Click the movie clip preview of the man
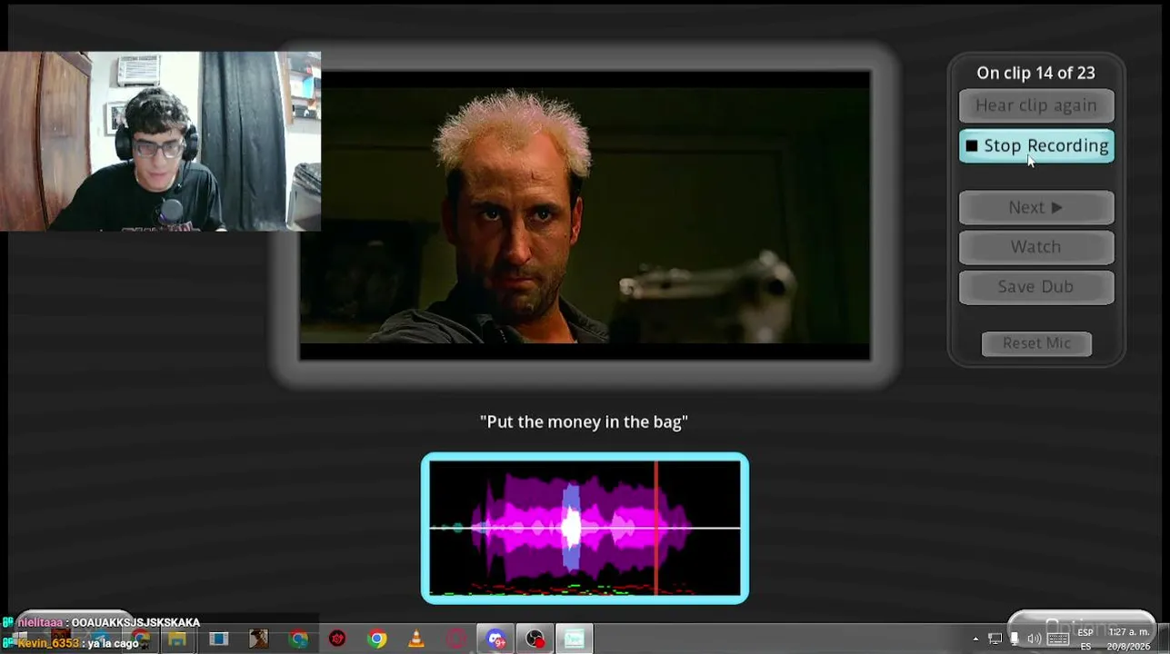1170x654 pixels. click(x=585, y=215)
